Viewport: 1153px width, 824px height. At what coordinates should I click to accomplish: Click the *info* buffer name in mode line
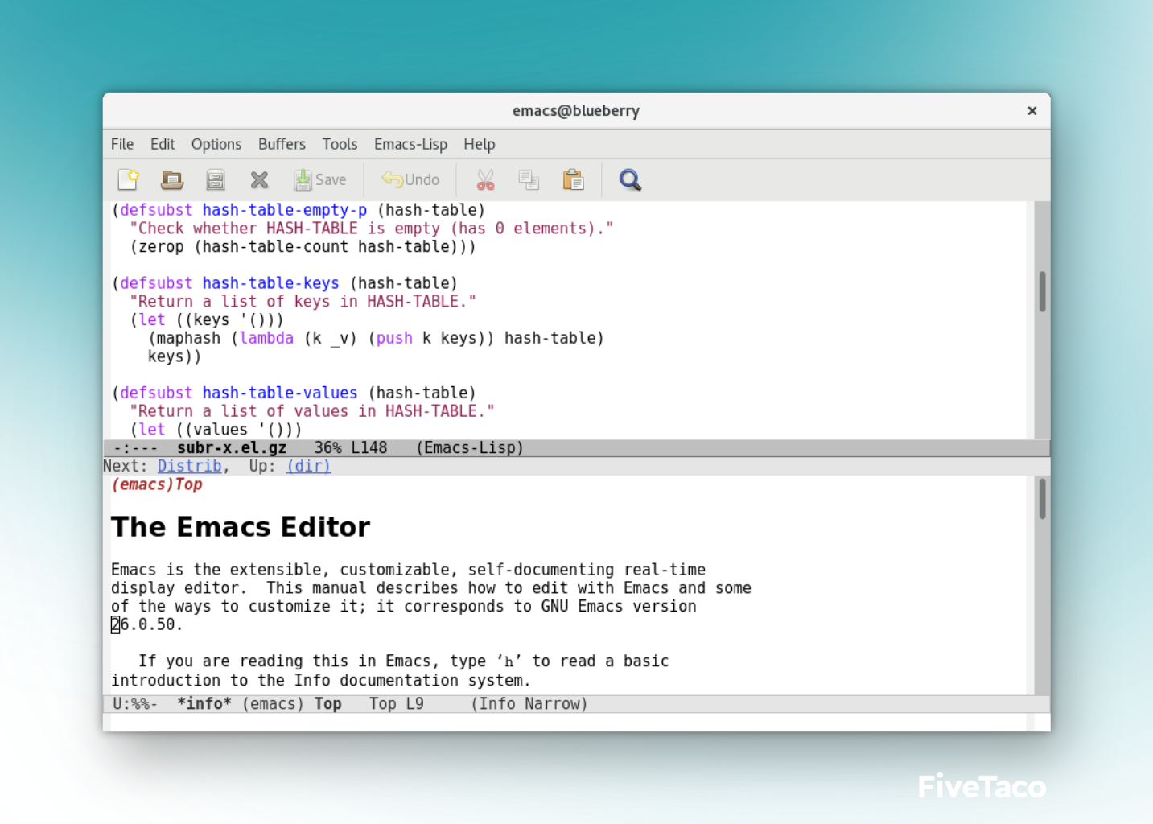click(x=204, y=704)
